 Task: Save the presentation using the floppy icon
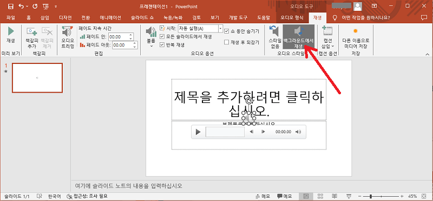click(x=10, y=6)
